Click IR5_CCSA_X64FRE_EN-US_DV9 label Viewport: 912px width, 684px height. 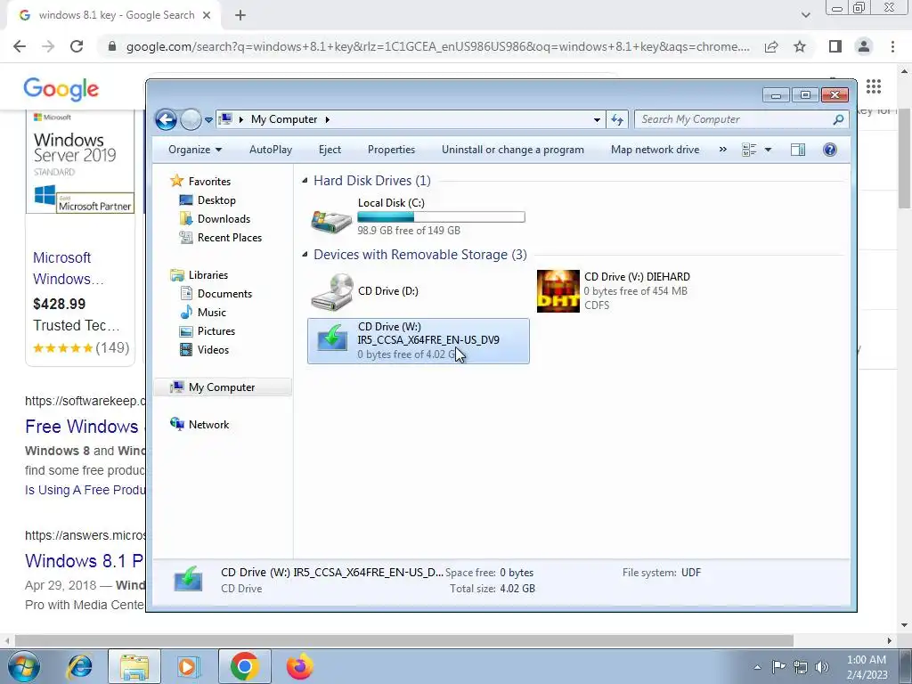pos(428,340)
